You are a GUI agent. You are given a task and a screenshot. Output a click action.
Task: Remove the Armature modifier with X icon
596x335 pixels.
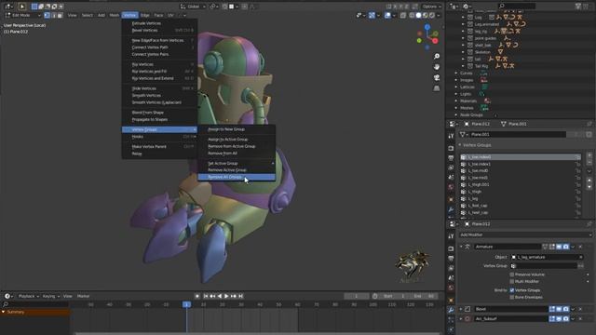[x=580, y=247]
